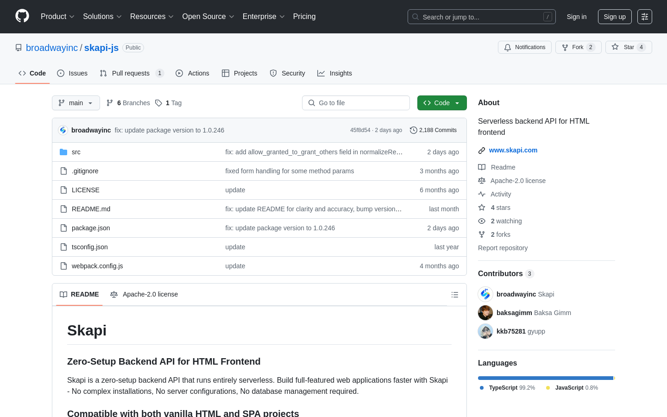Click the package.json file icon
The image size is (667, 417).
[63, 228]
